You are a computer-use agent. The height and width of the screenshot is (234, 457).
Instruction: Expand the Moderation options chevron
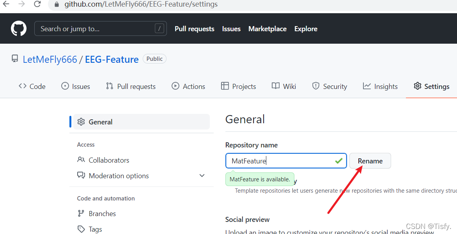coord(202,175)
